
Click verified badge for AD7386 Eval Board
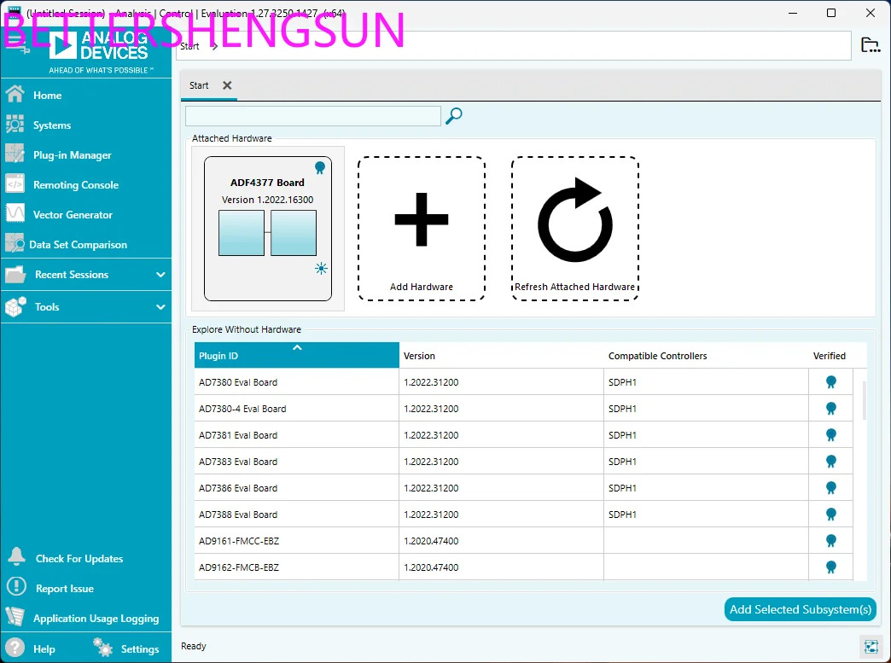(x=830, y=488)
